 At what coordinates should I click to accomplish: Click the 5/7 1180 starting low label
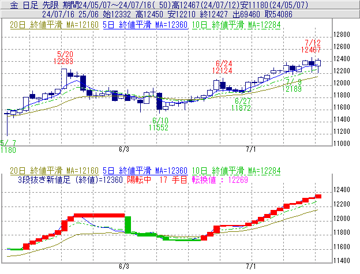tap(8, 147)
